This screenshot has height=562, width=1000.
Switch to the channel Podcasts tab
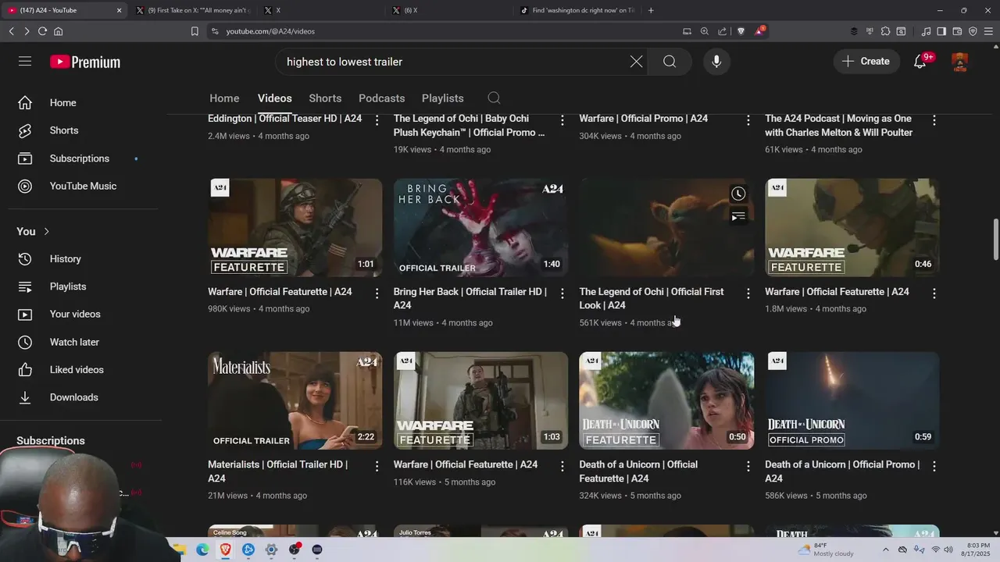tap(381, 98)
